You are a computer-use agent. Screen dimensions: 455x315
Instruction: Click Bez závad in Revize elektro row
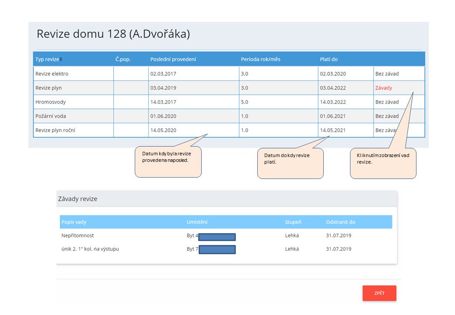(387, 74)
